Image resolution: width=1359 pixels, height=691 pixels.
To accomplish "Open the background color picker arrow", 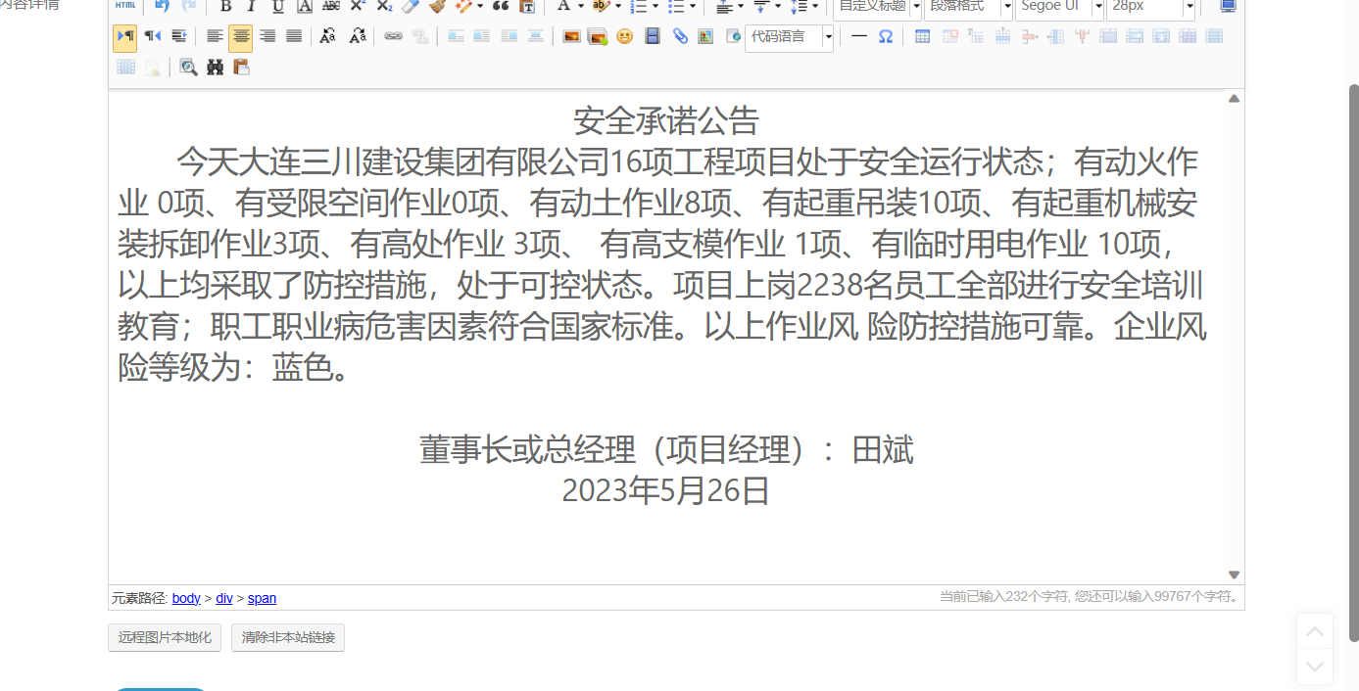I will pyautogui.click(x=618, y=6).
